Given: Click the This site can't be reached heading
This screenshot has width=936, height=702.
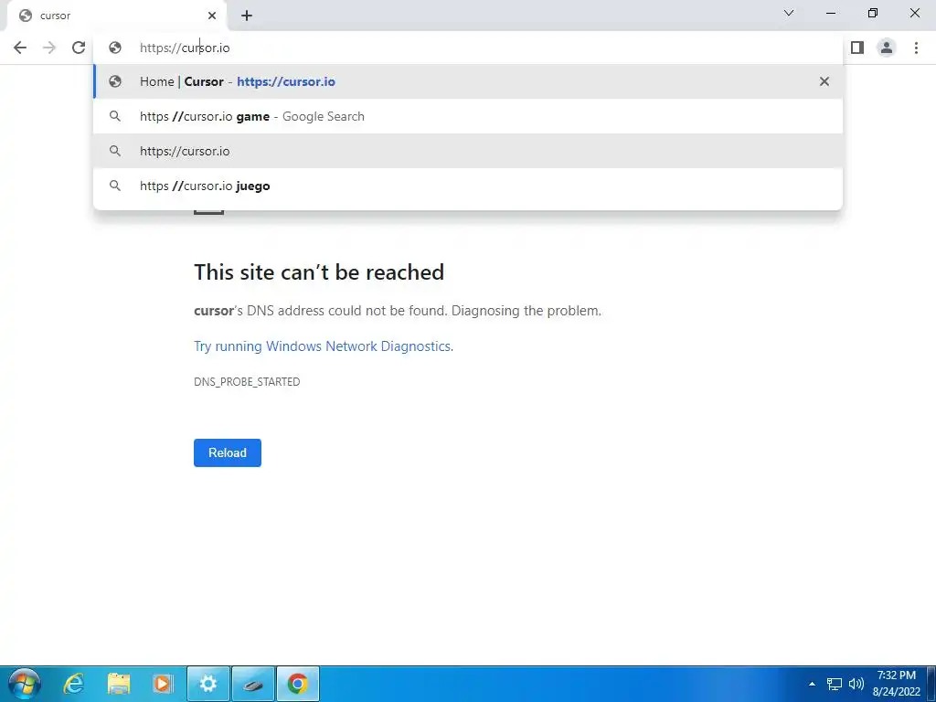Looking at the screenshot, I should [x=319, y=272].
